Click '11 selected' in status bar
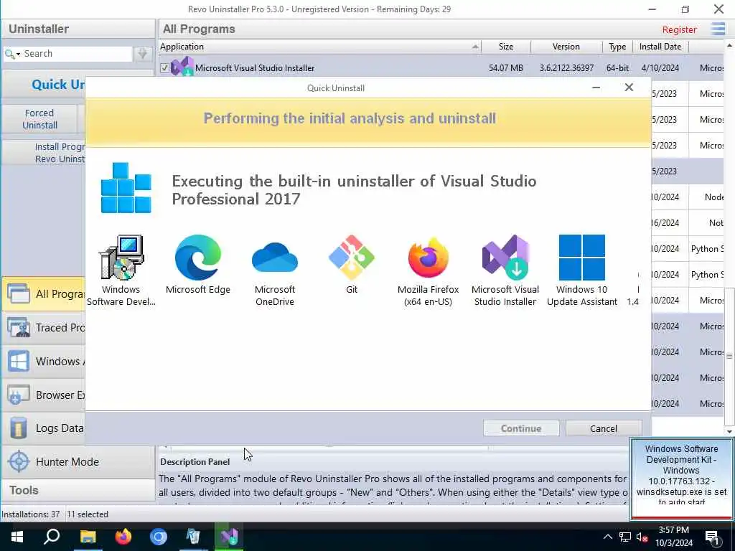Image resolution: width=735 pixels, height=551 pixels. 88,514
